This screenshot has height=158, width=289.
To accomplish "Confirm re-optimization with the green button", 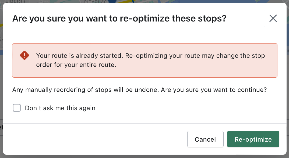I will (x=253, y=139).
